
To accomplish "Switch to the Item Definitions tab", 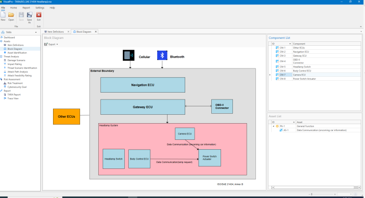I will (56, 32).
